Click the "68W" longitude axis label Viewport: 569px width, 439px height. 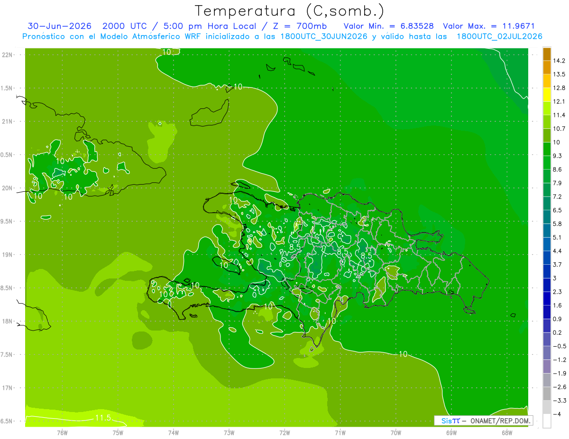pyautogui.click(x=507, y=433)
